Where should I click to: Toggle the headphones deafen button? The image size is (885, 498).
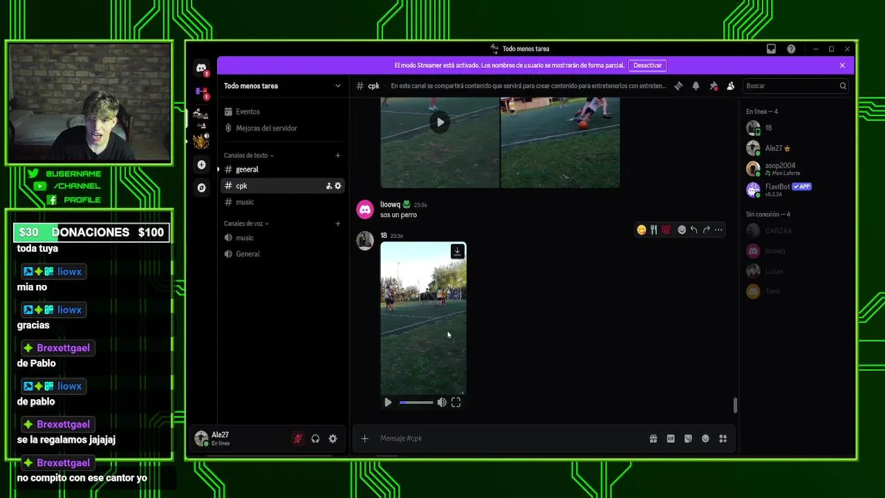(x=315, y=439)
